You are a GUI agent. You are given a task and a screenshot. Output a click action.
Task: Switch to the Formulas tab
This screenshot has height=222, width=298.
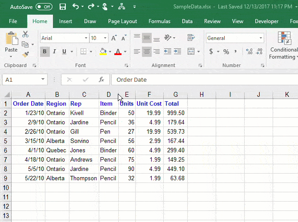[159, 21]
